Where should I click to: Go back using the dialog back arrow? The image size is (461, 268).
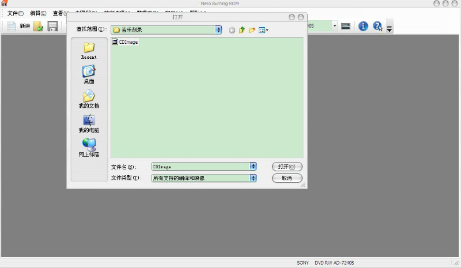click(232, 30)
